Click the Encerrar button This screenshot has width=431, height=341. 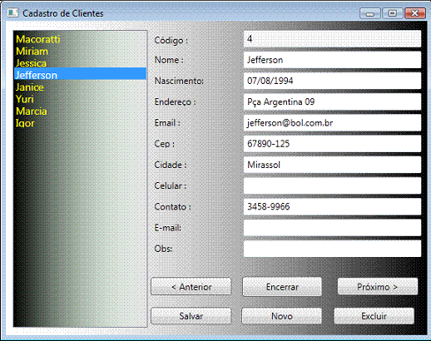[282, 287]
